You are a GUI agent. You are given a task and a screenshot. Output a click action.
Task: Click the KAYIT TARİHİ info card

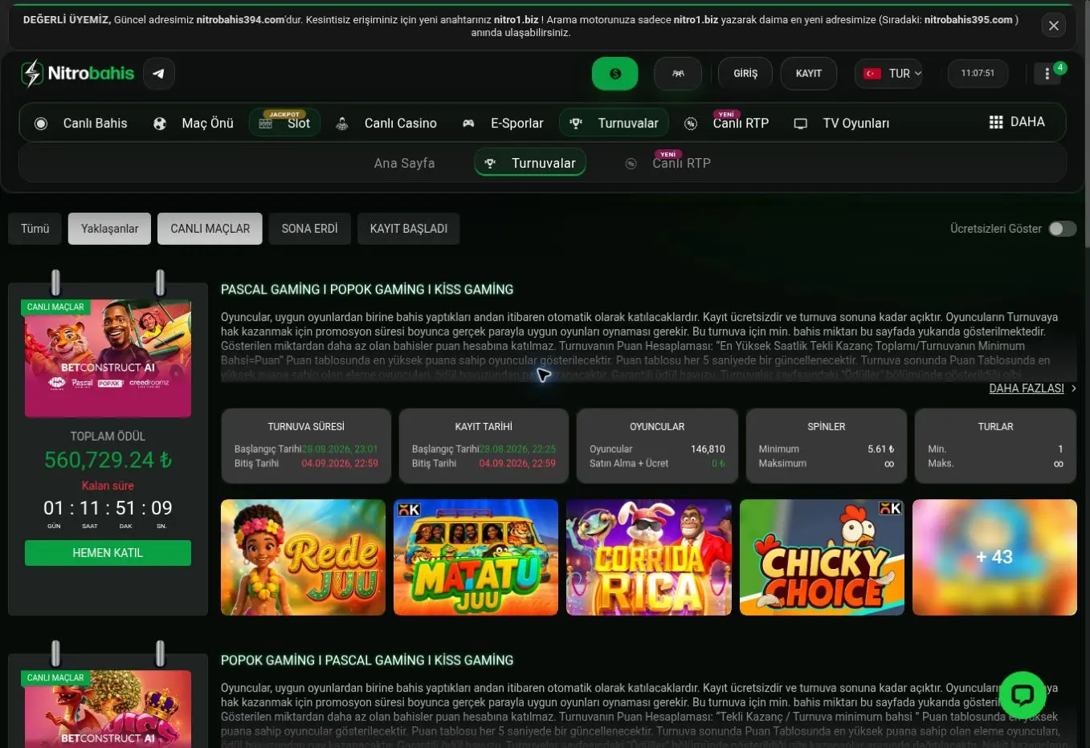click(x=484, y=446)
